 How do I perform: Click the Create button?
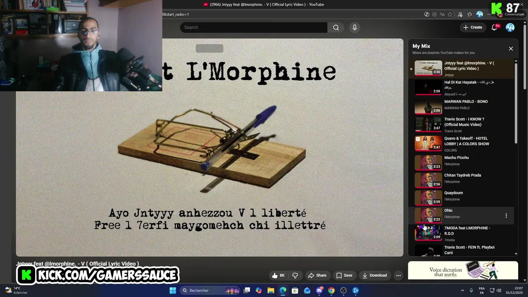click(472, 27)
